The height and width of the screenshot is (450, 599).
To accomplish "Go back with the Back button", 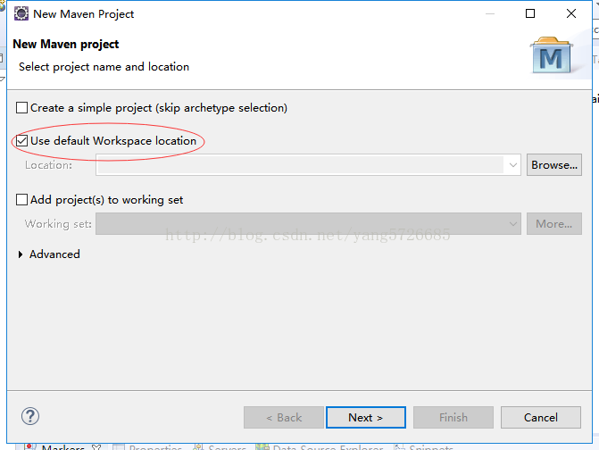I will 284,418.
